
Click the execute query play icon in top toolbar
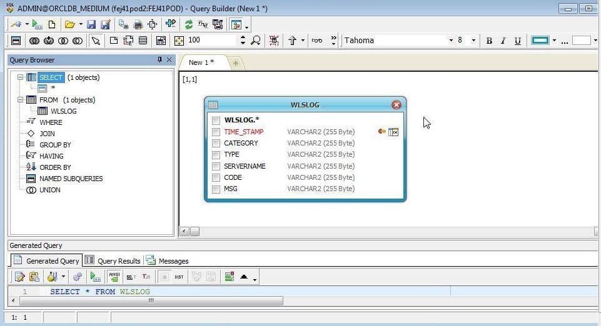37,24
